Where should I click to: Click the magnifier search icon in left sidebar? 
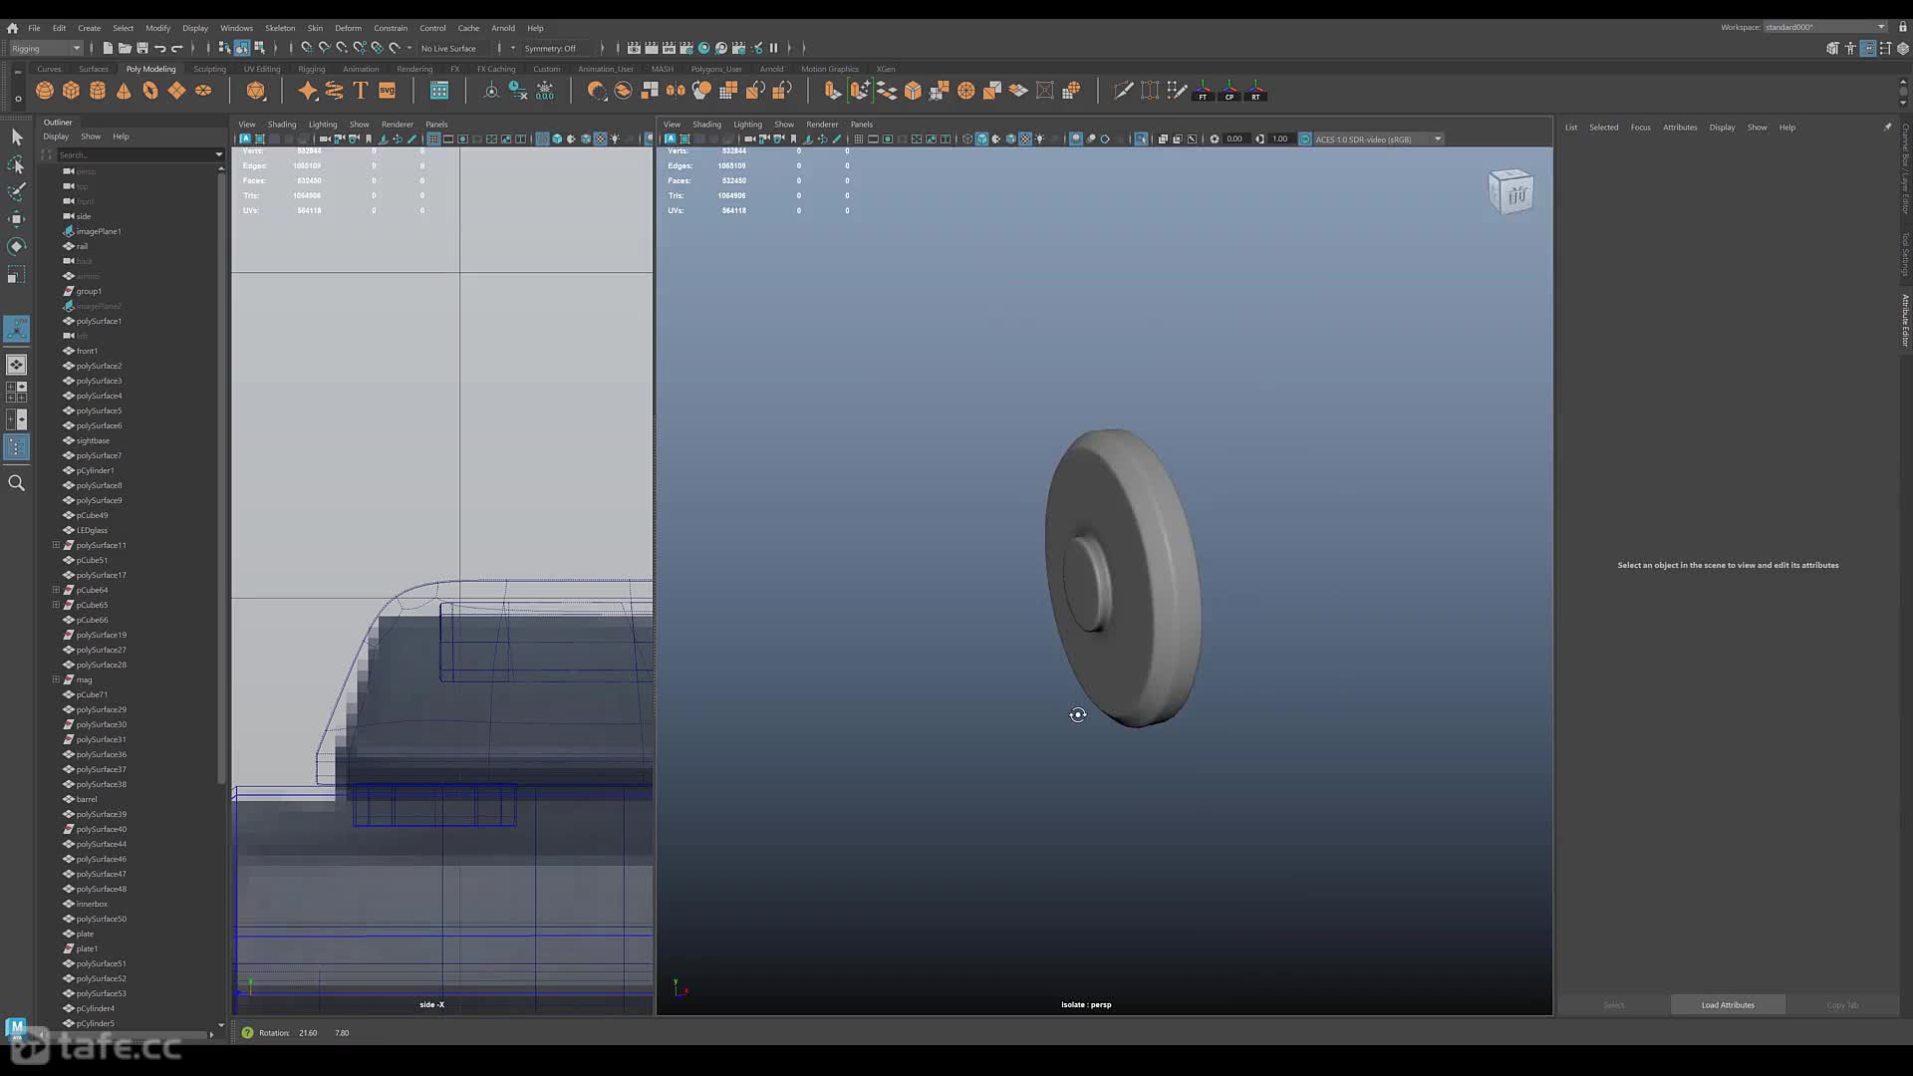pyautogui.click(x=17, y=483)
